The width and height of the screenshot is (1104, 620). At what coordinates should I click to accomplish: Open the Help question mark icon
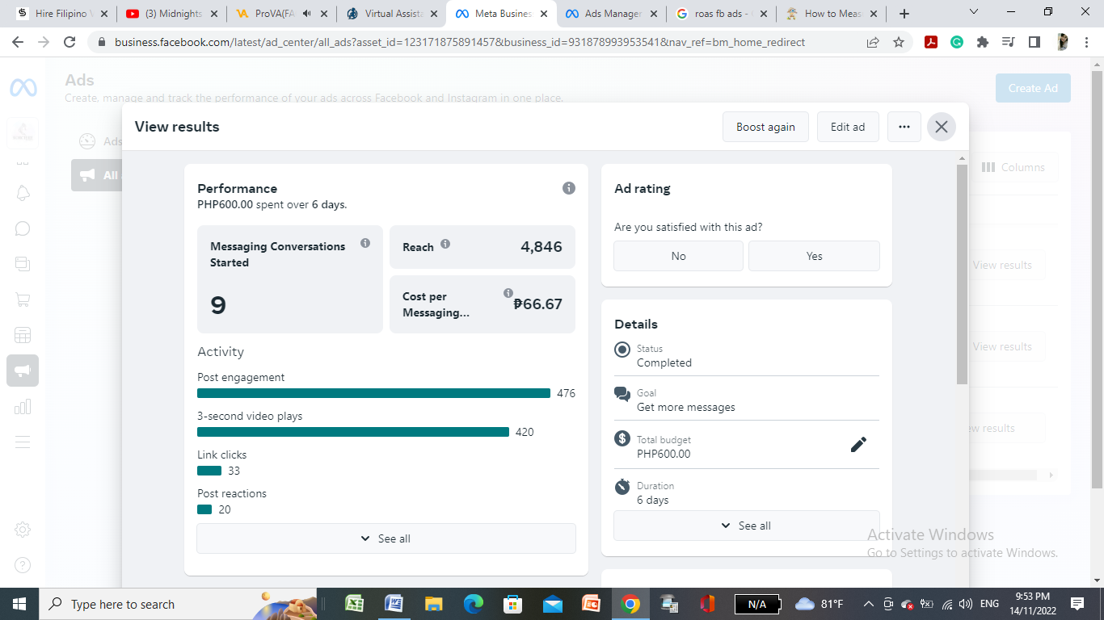coord(23,565)
